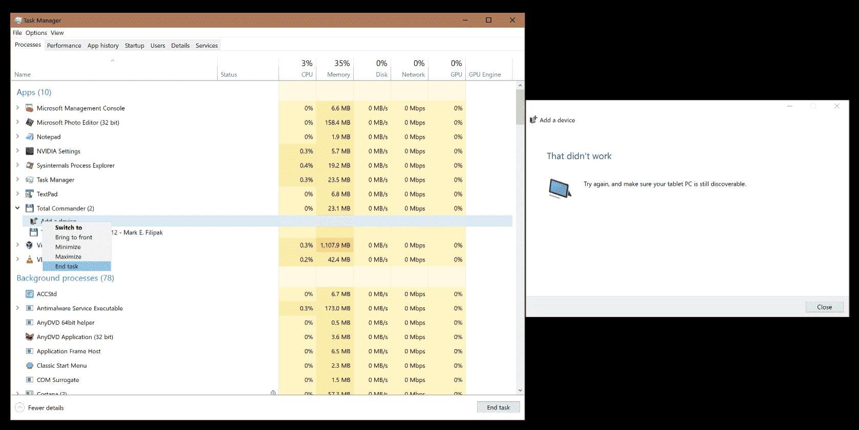Click the Microsoft Photo Editor app icon

[30, 122]
